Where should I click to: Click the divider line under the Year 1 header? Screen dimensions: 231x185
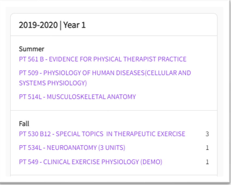[x=114, y=36]
